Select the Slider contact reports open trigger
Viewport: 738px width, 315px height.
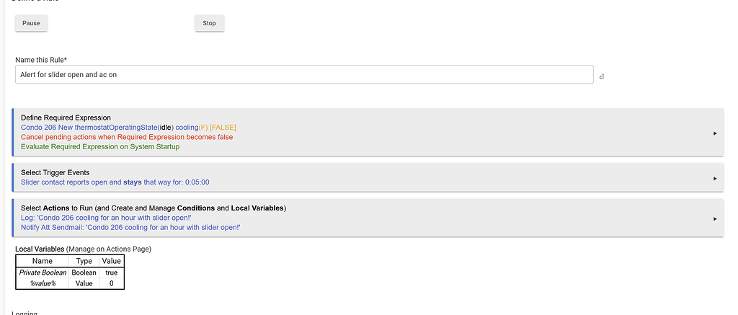click(x=115, y=182)
